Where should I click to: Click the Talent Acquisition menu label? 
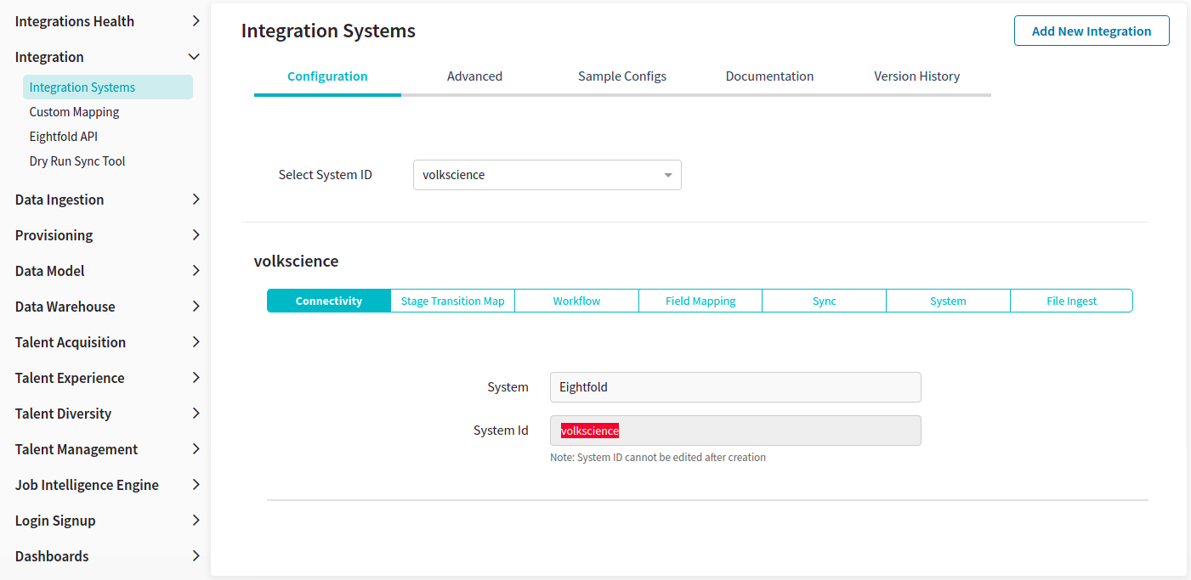click(x=71, y=342)
